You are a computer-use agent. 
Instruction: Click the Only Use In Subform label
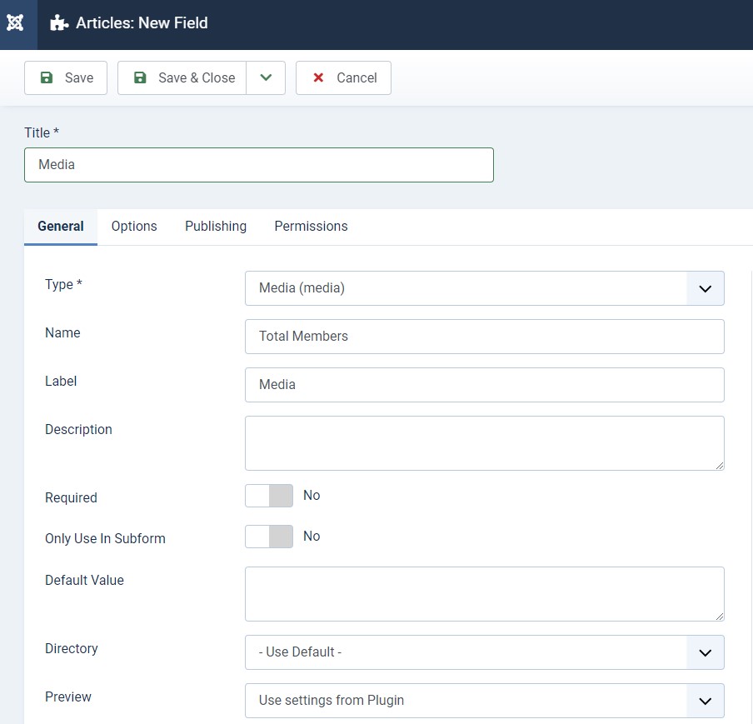click(x=105, y=538)
